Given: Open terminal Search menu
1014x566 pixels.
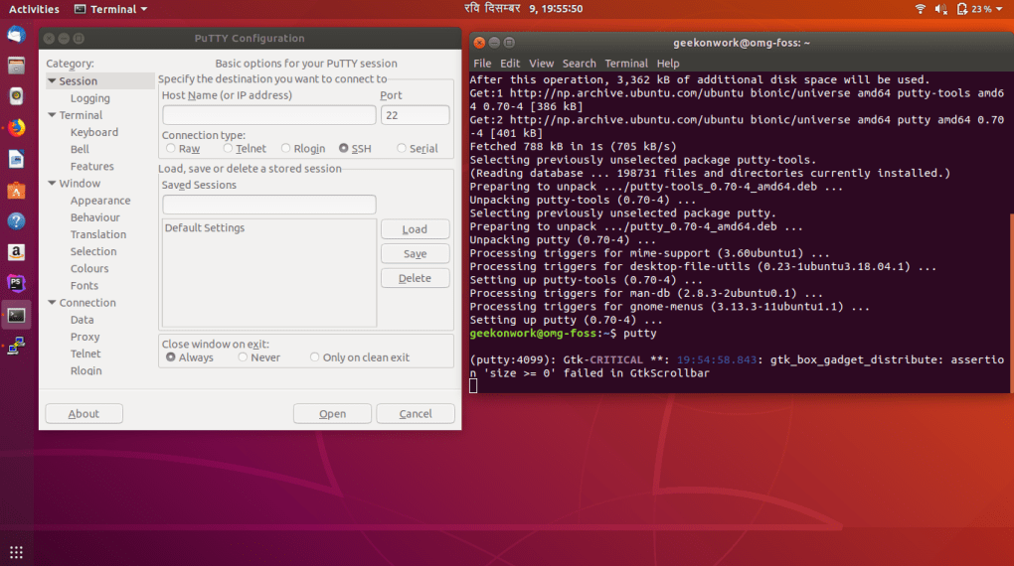Looking at the screenshot, I should tap(579, 64).
